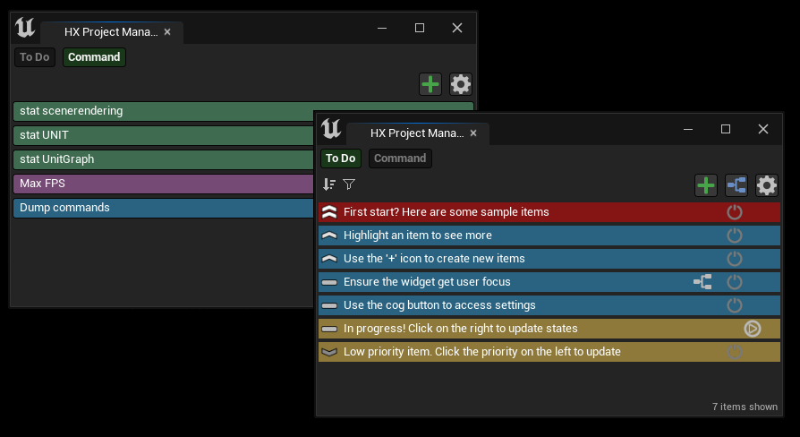Click priority chevron on 'Highlight an item' row
The height and width of the screenshot is (437, 800).
(329, 236)
